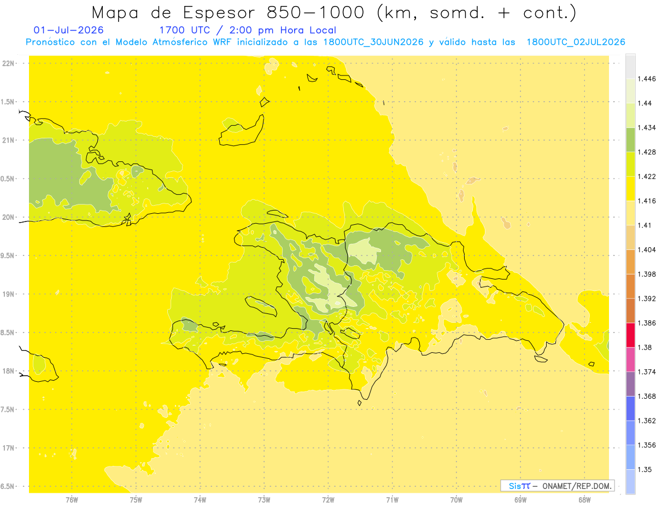Screen dimensions: 656x507
Task: Click the latitude label '19N'
Action: [8, 294]
